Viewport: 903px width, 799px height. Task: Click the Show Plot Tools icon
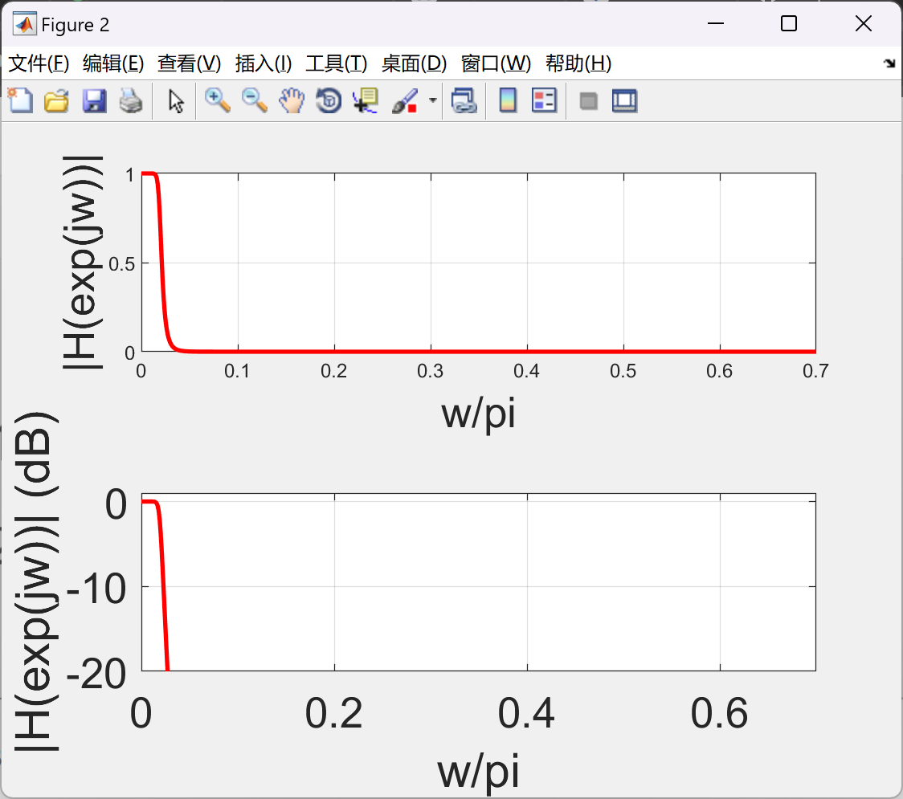pyautogui.click(x=624, y=100)
